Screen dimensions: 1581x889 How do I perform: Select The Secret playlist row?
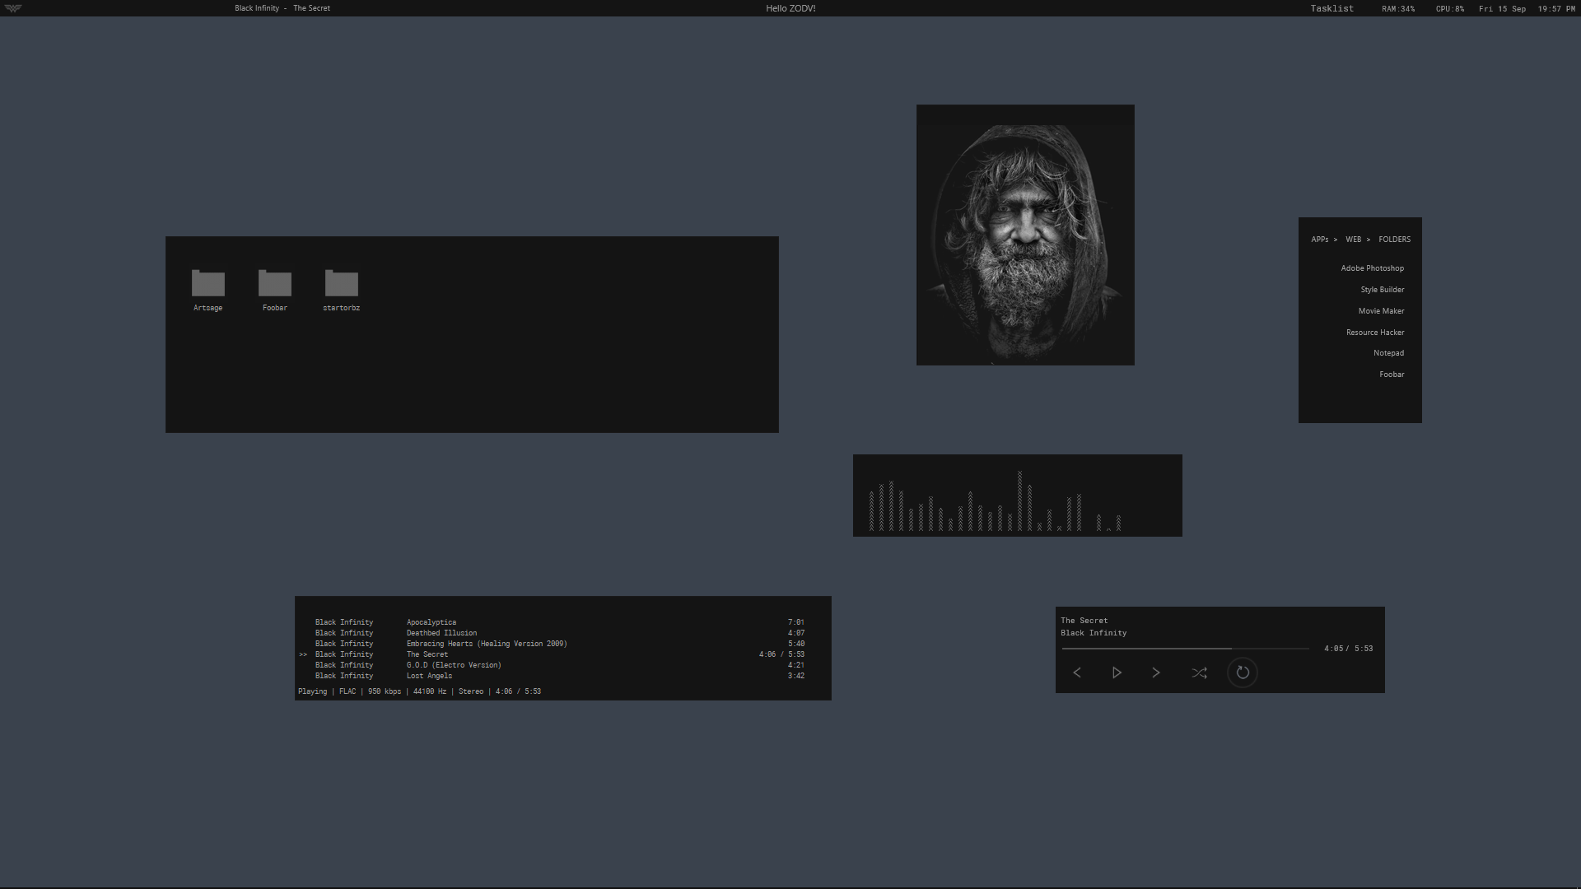pyautogui.click(x=552, y=654)
